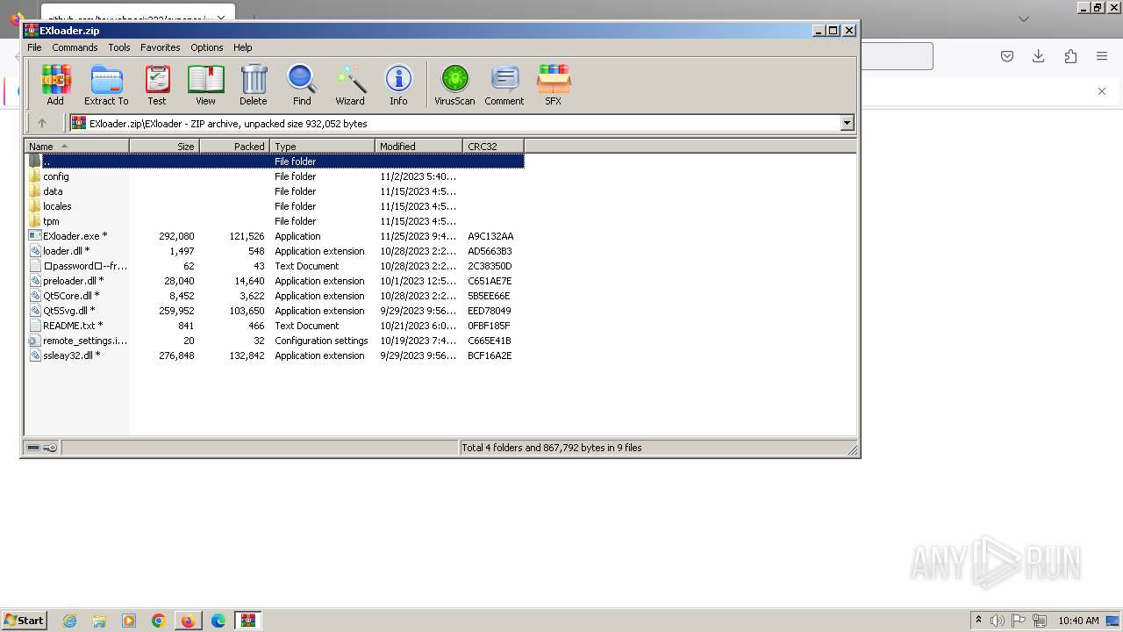This screenshot has width=1123, height=632.
Task: Sort by Name column header
Action: [77, 146]
